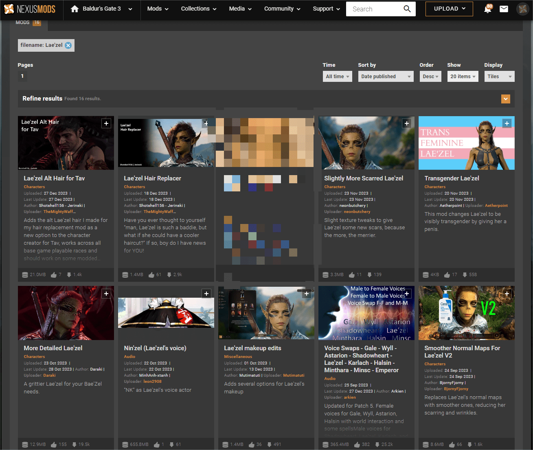
Task: Open Voice Swaps mod thumbnail
Action: 366,313
